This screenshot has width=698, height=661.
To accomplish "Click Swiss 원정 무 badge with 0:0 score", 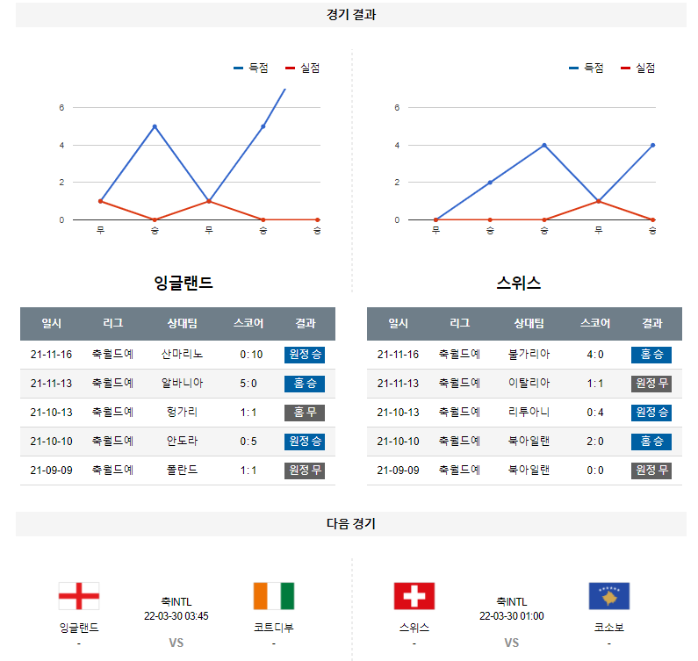I will (x=651, y=471).
